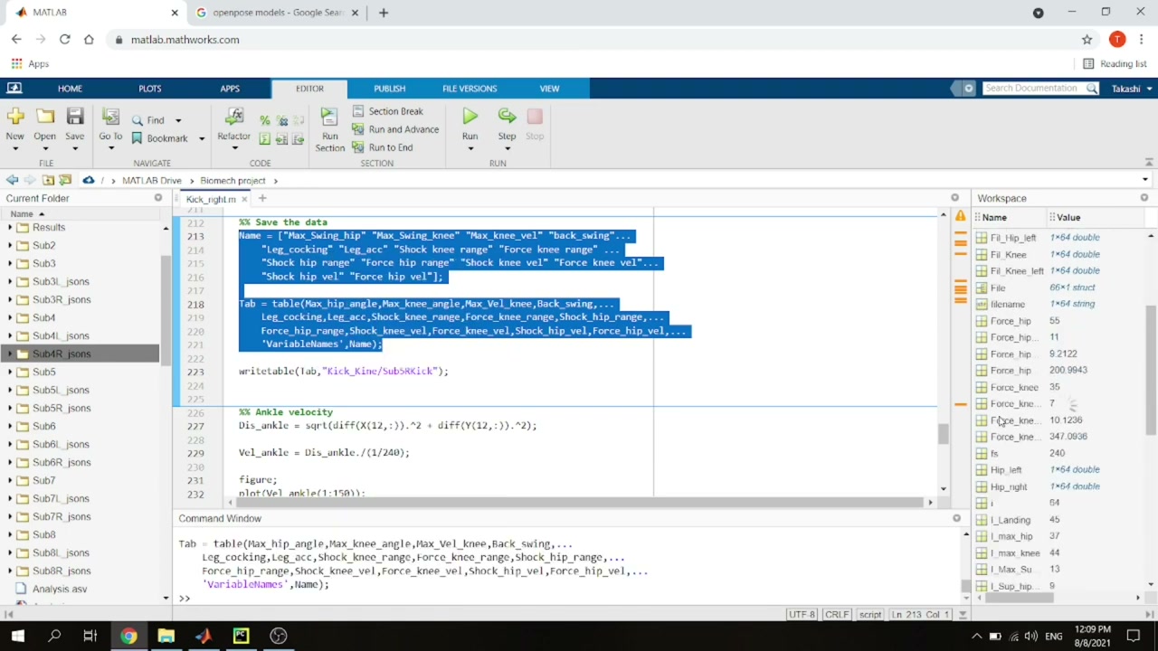The width and height of the screenshot is (1158, 651).
Task: Click the green Run play icon
Action: coord(470,116)
